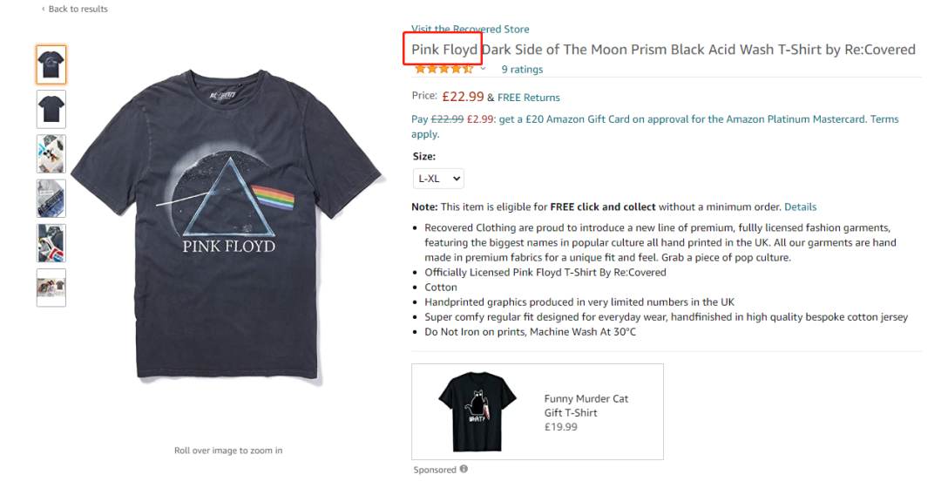Open Funny Murder Cat Gift T-Shirt title
This screenshot has width=941, height=481.
[x=586, y=405]
